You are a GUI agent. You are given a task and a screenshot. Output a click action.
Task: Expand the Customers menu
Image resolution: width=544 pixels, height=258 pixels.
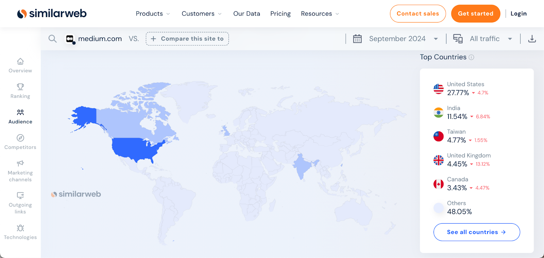coord(202,14)
